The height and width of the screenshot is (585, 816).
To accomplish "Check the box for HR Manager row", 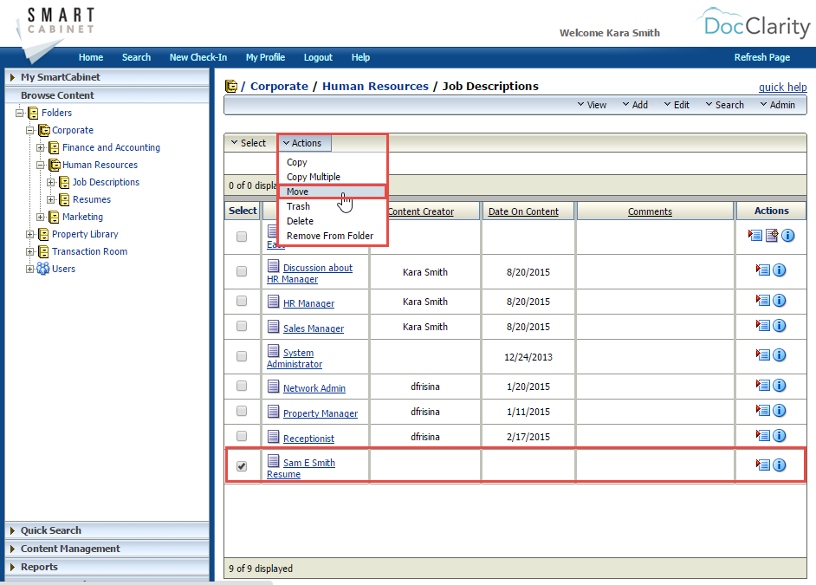I will pos(242,302).
